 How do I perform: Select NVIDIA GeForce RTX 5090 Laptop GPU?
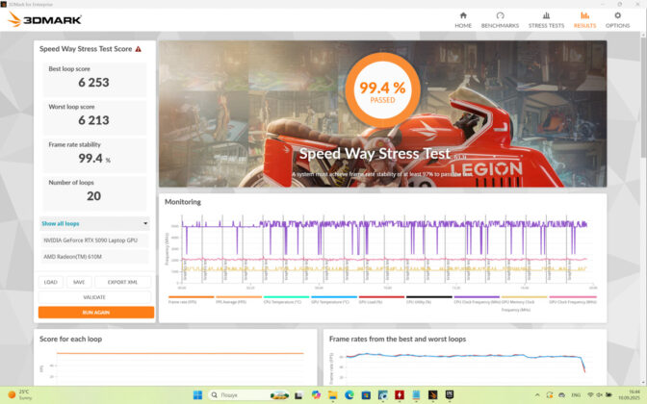click(94, 240)
